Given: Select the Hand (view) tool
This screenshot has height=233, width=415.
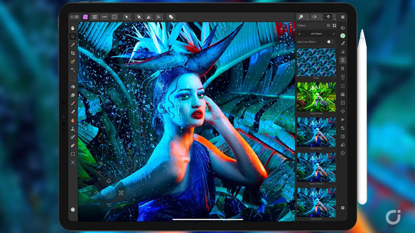Looking at the screenshot, I should coord(73,28).
